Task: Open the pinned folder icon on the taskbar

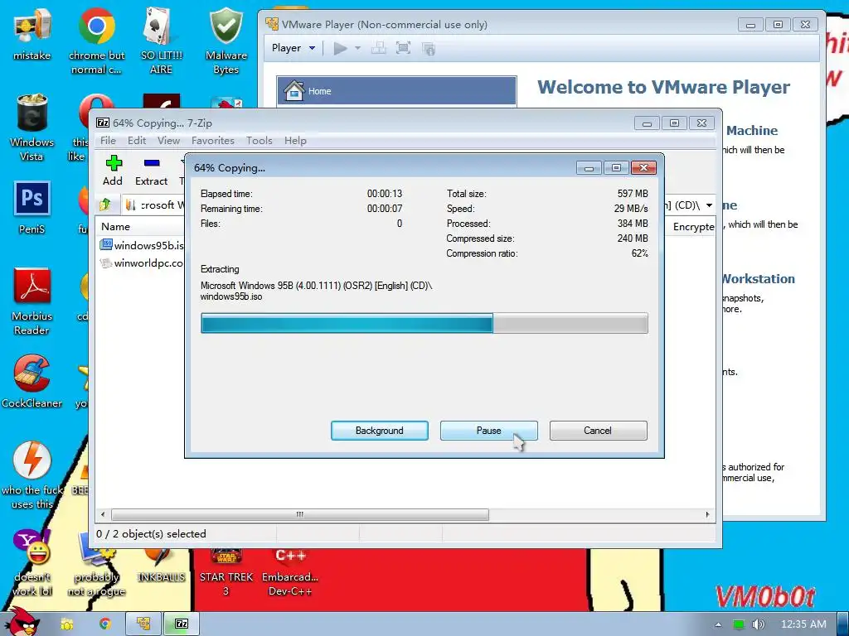Action: [66, 624]
